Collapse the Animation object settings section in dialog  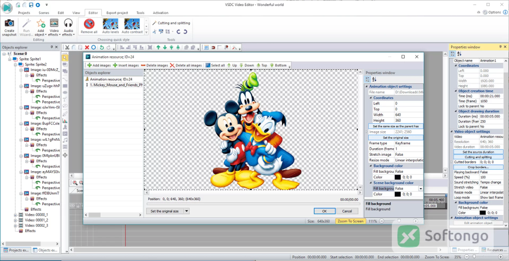click(367, 86)
